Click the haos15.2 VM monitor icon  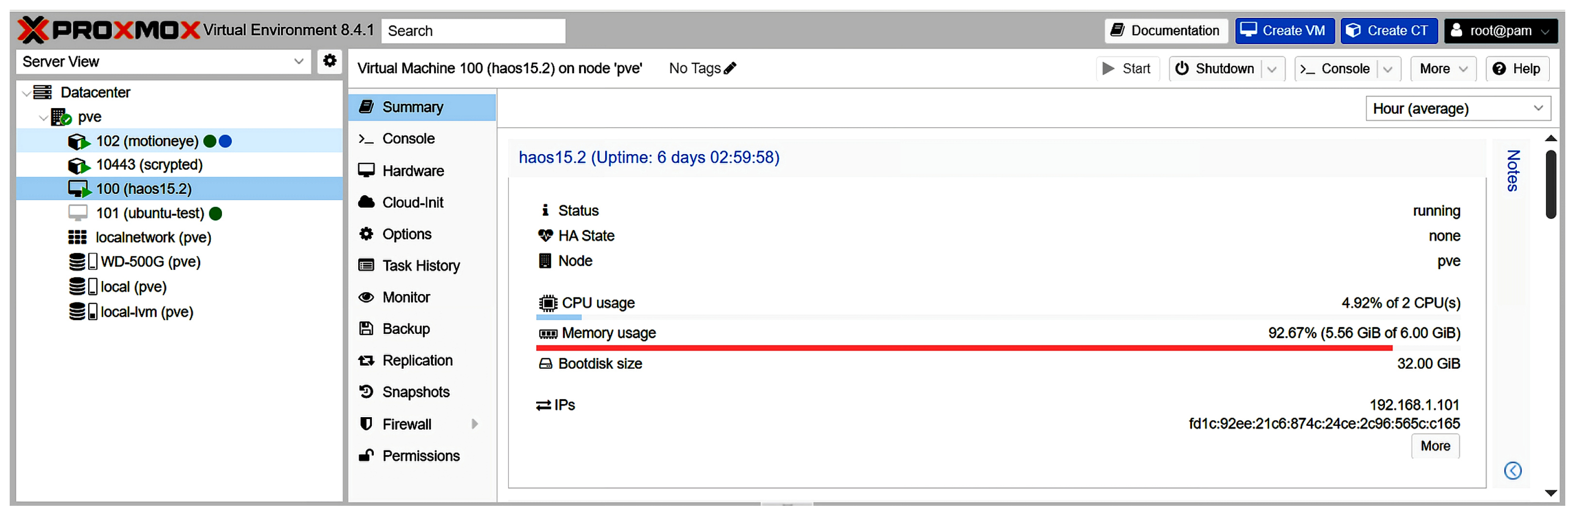click(x=79, y=189)
